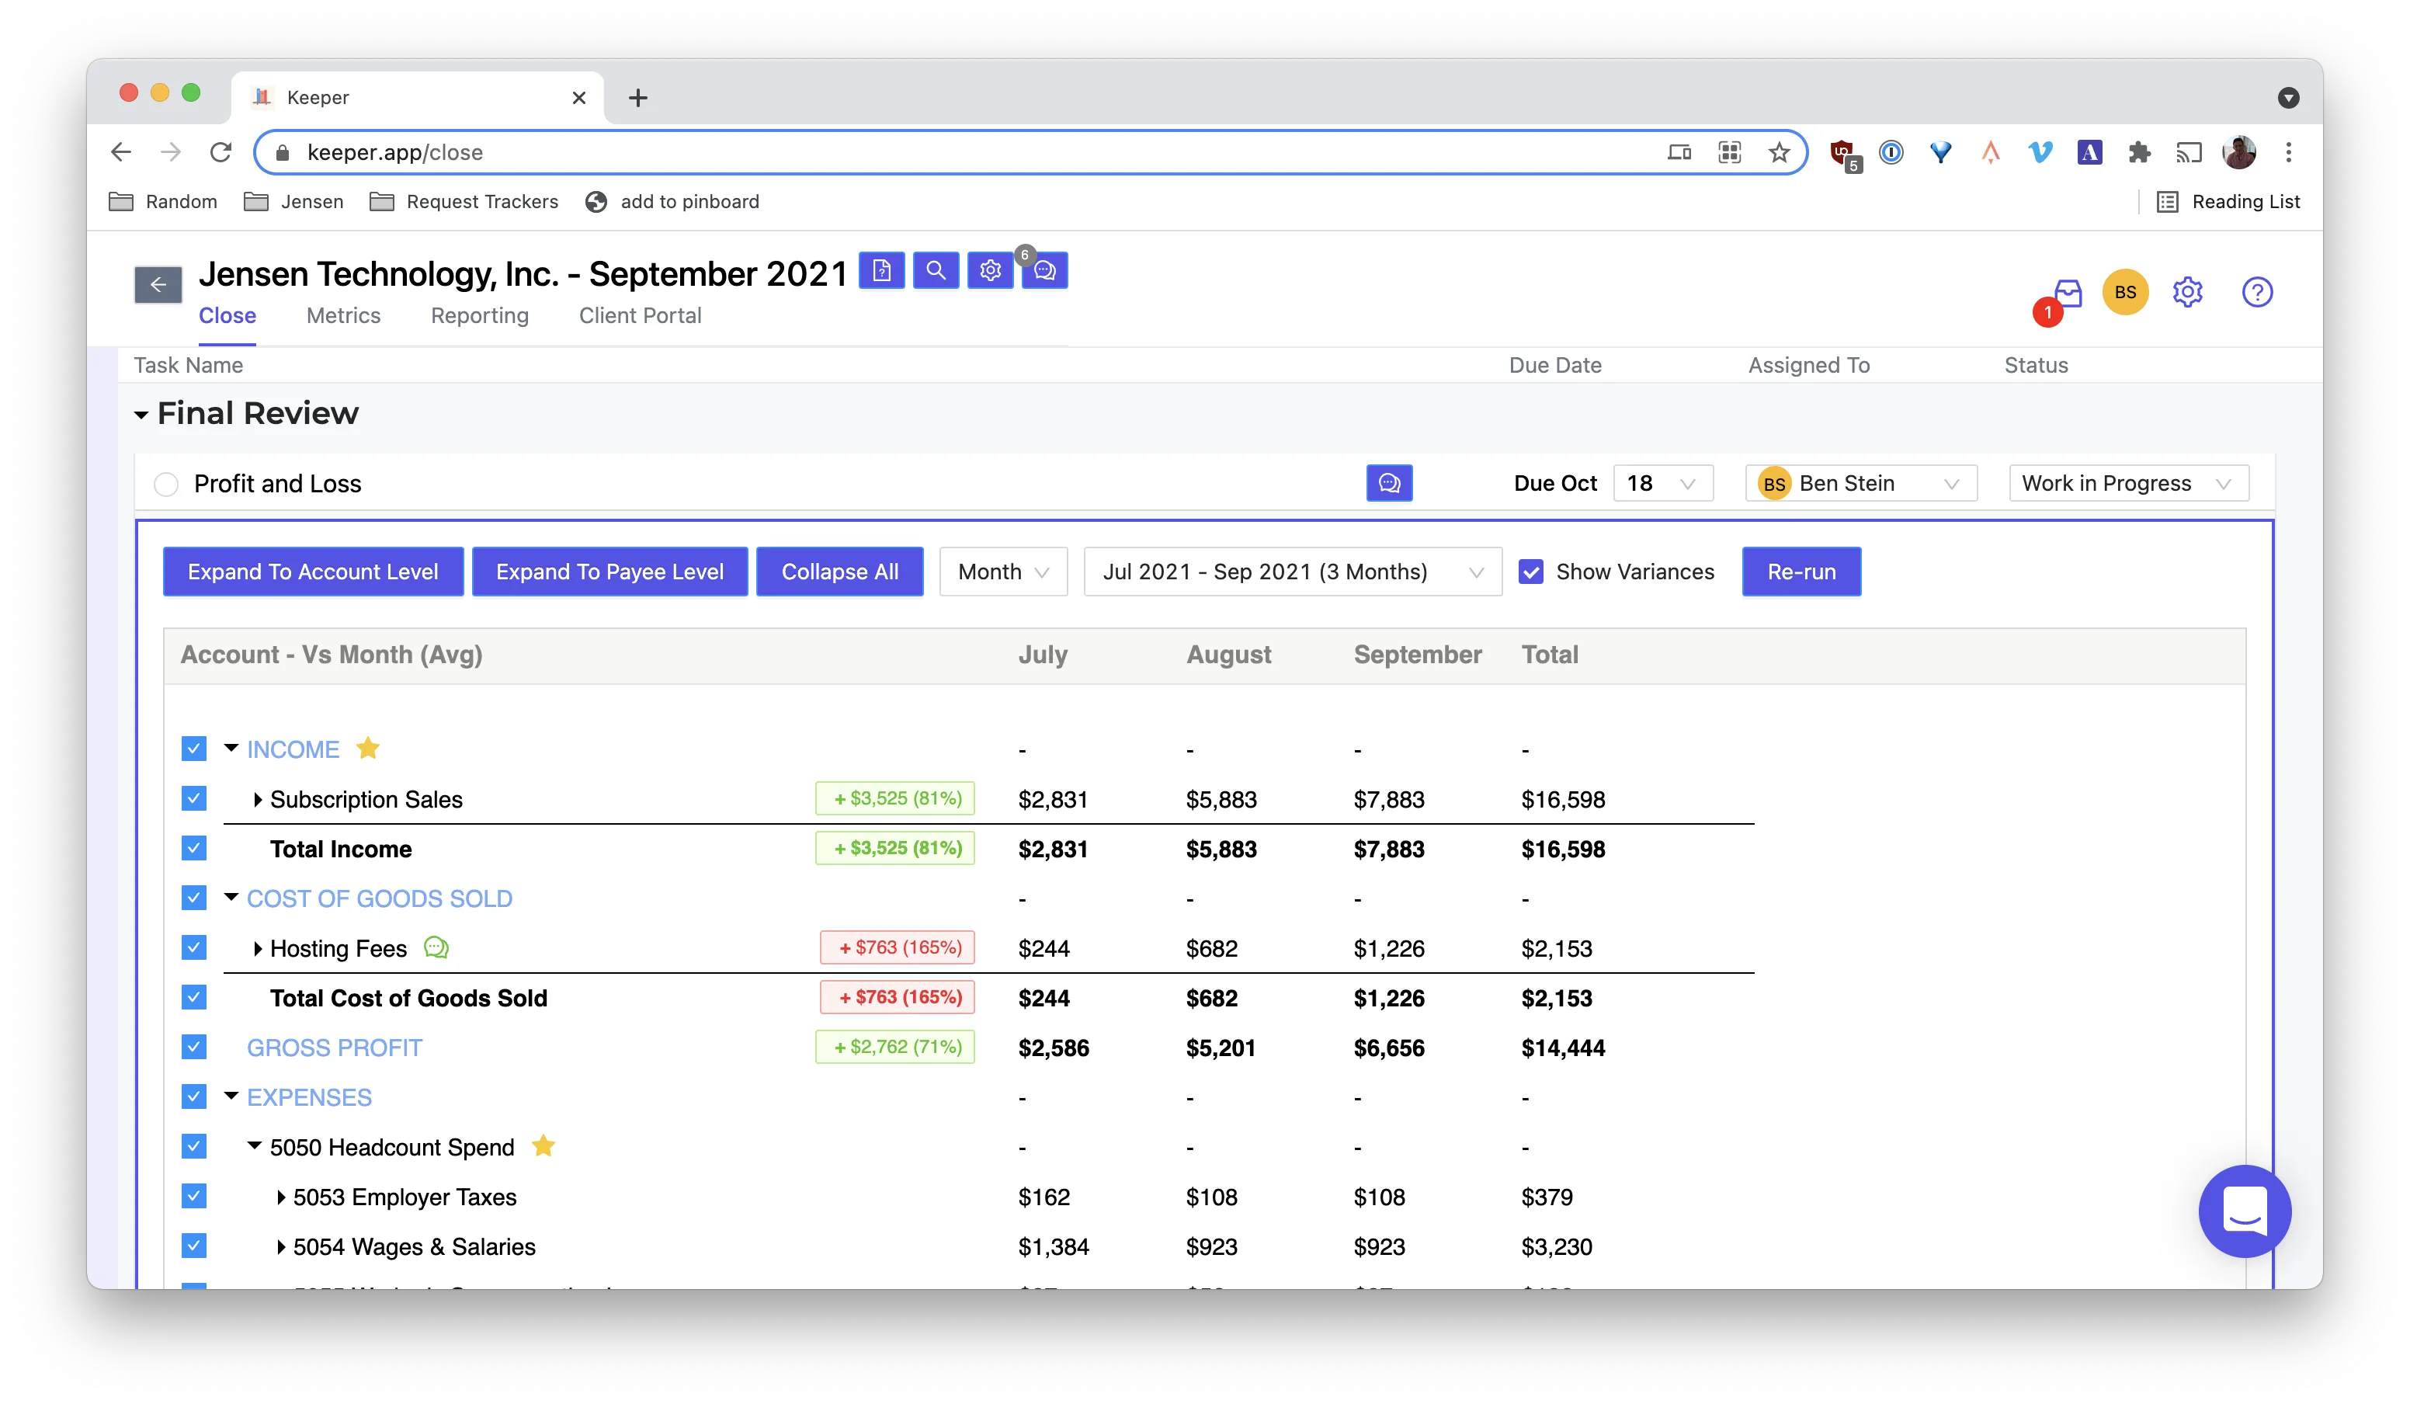This screenshot has width=2410, height=1404.
Task: Open the Request Trackers bookmark folder
Action: pyautogui.click(x=465, y=202)
